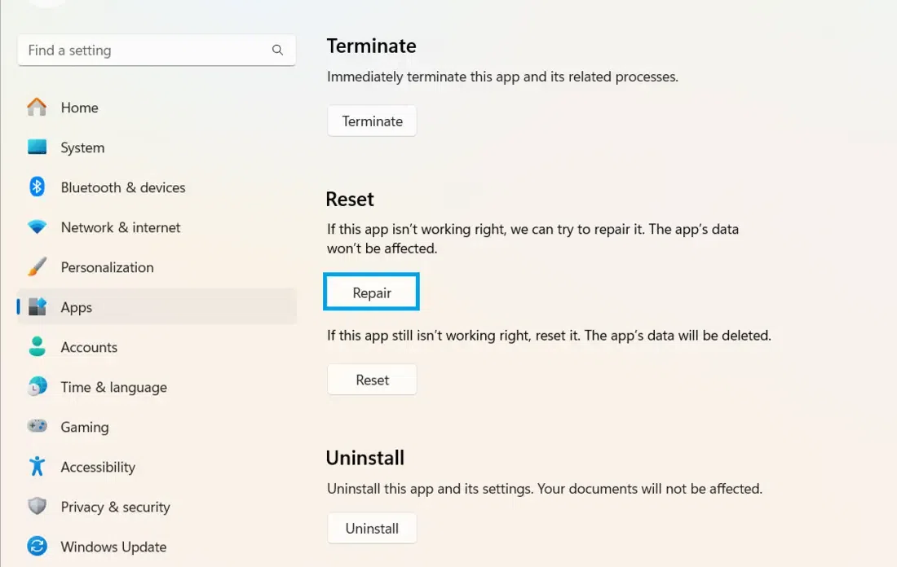Viewport: 897px width, 567px height.
Task: Select the Accessibility figure icon
Action: coord(37,467)
